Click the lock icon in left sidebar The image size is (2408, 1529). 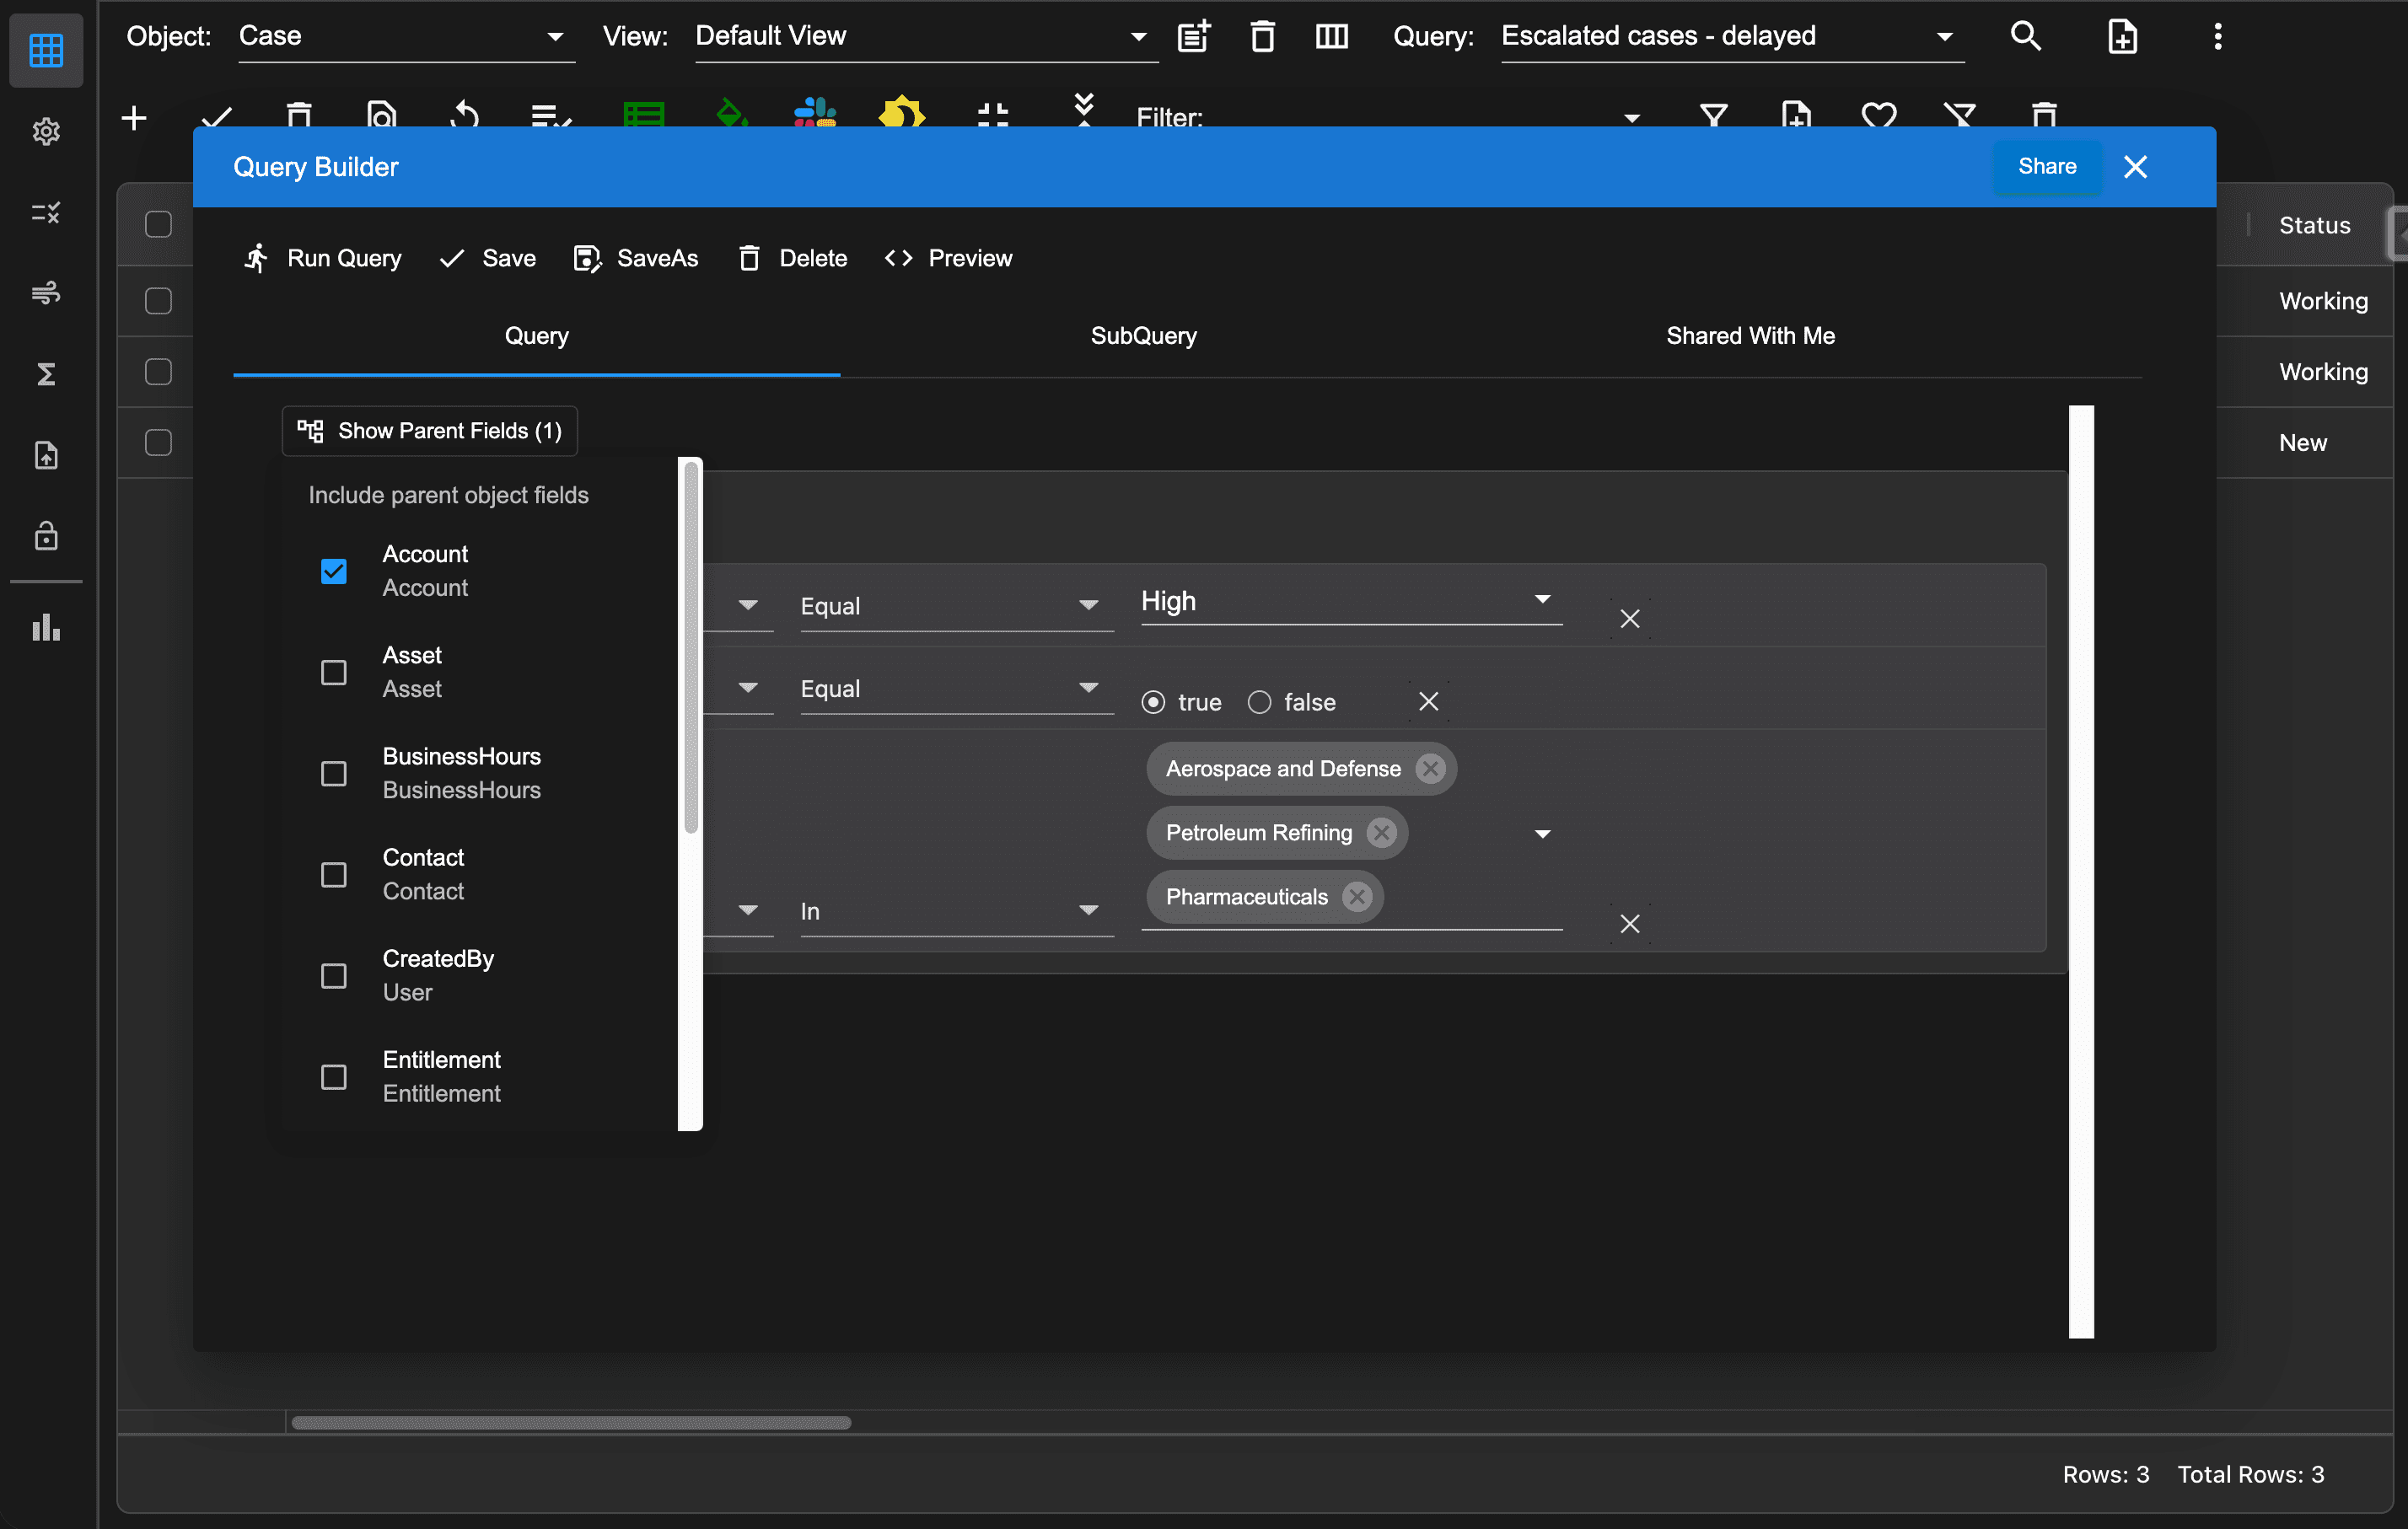tap(46, 536)
